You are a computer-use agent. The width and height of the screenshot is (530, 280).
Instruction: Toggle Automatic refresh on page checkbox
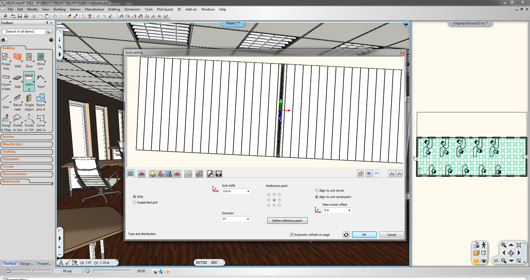[292, 235]
